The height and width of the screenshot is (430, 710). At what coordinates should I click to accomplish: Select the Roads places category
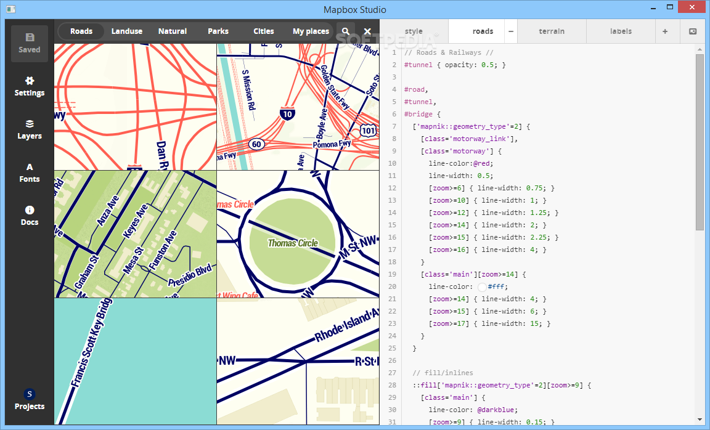point(81,31)
